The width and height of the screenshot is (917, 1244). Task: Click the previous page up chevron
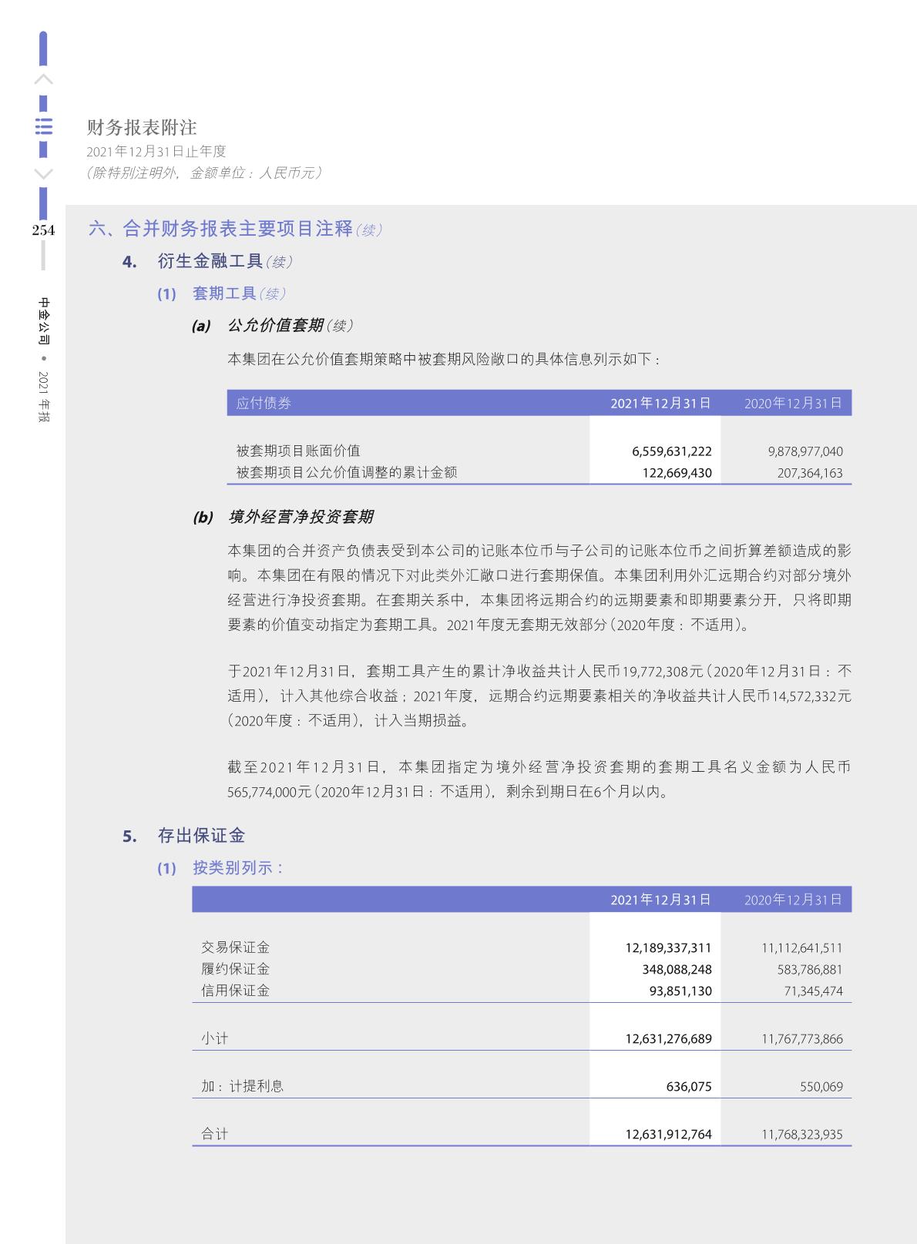coord(44,79)
